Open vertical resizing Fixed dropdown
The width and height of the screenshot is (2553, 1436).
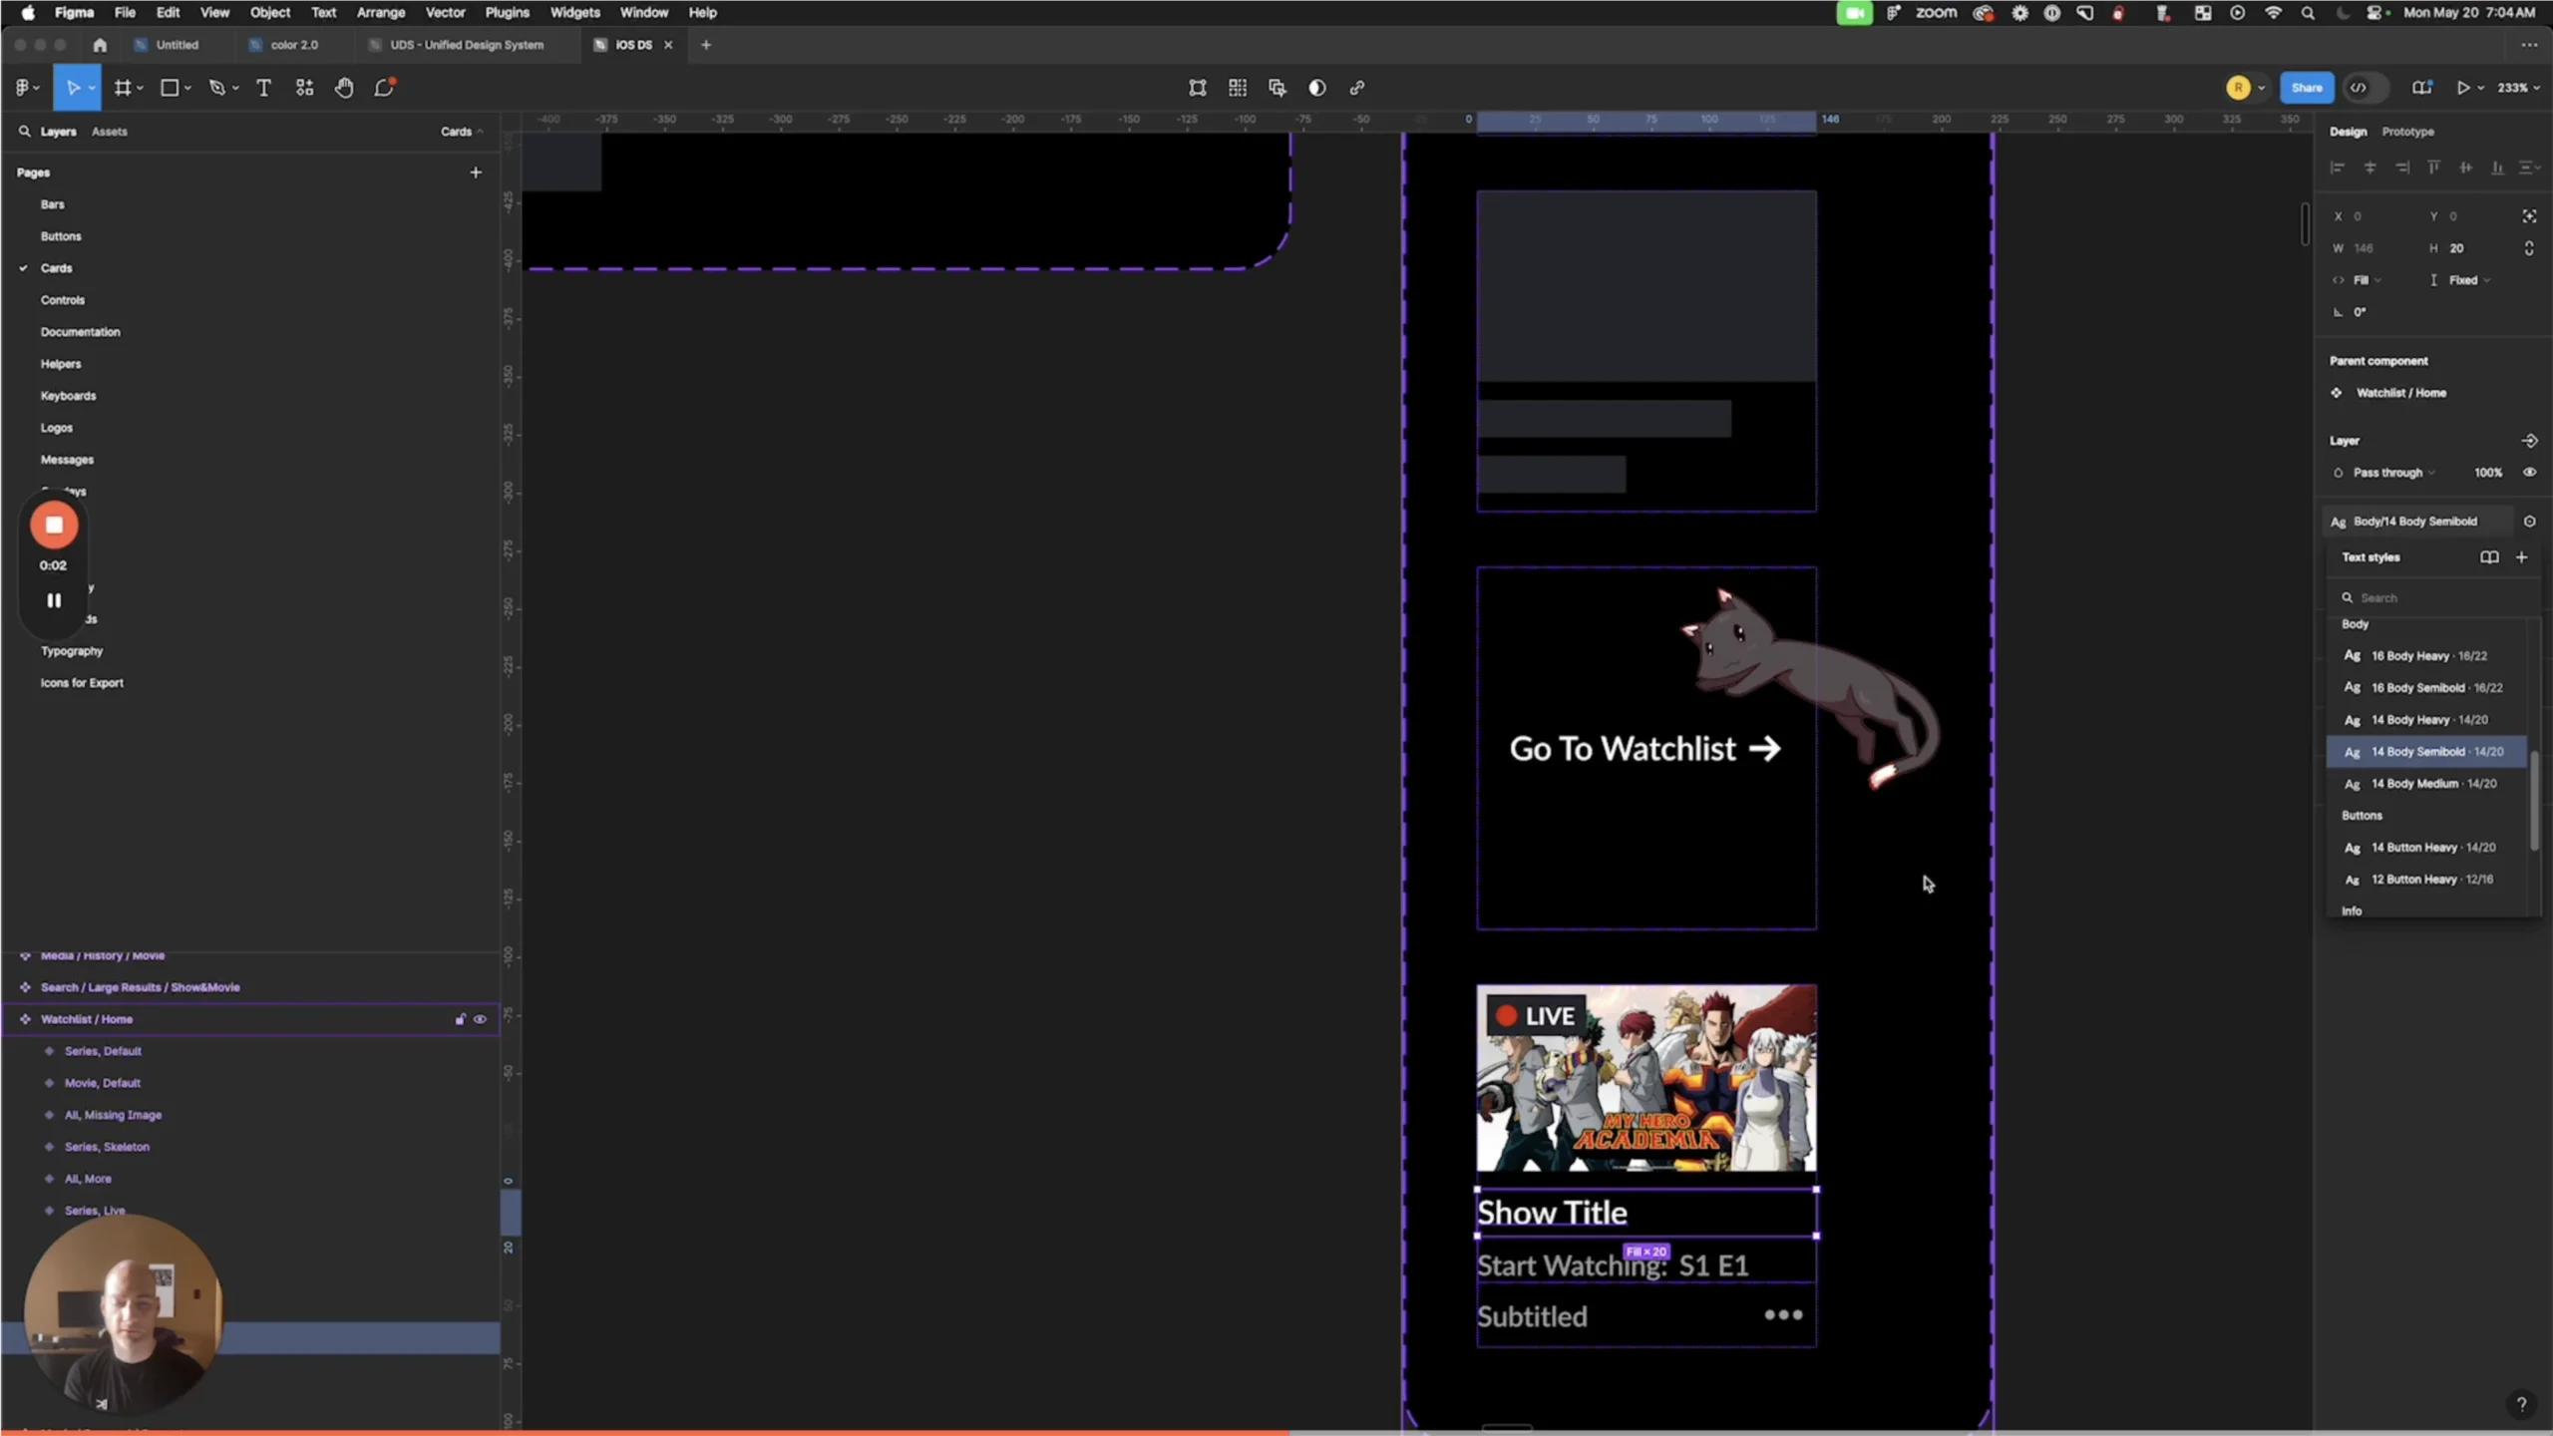point(2469,280)
